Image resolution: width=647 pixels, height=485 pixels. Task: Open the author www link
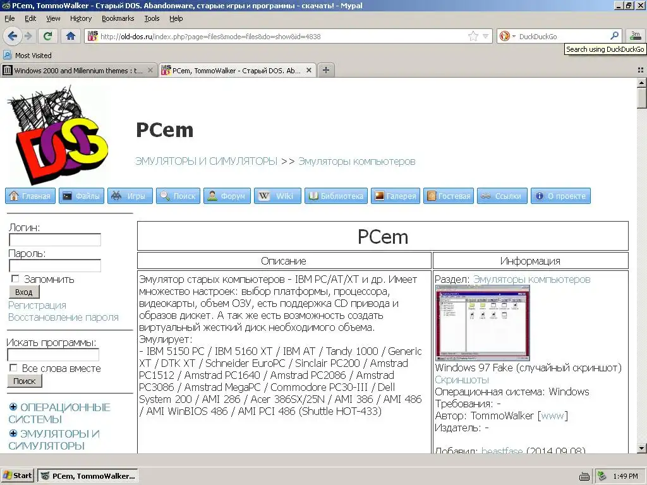pyautogui.click(x=552, y=416)
